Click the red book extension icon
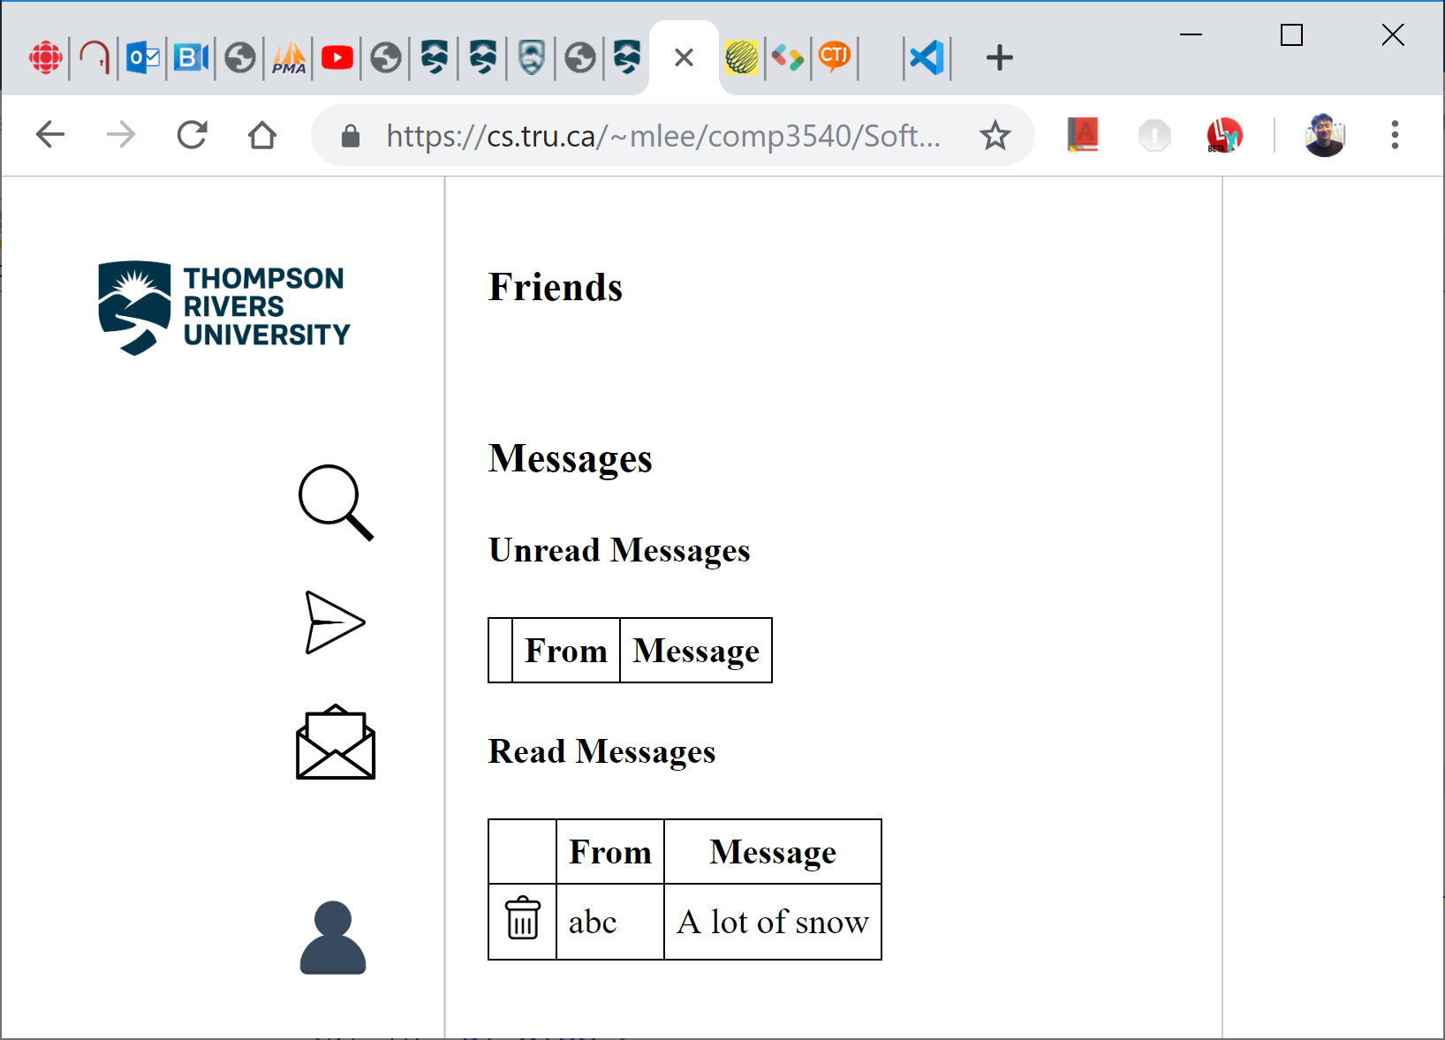The image size is (1445, 1040). coord(1082,135)
